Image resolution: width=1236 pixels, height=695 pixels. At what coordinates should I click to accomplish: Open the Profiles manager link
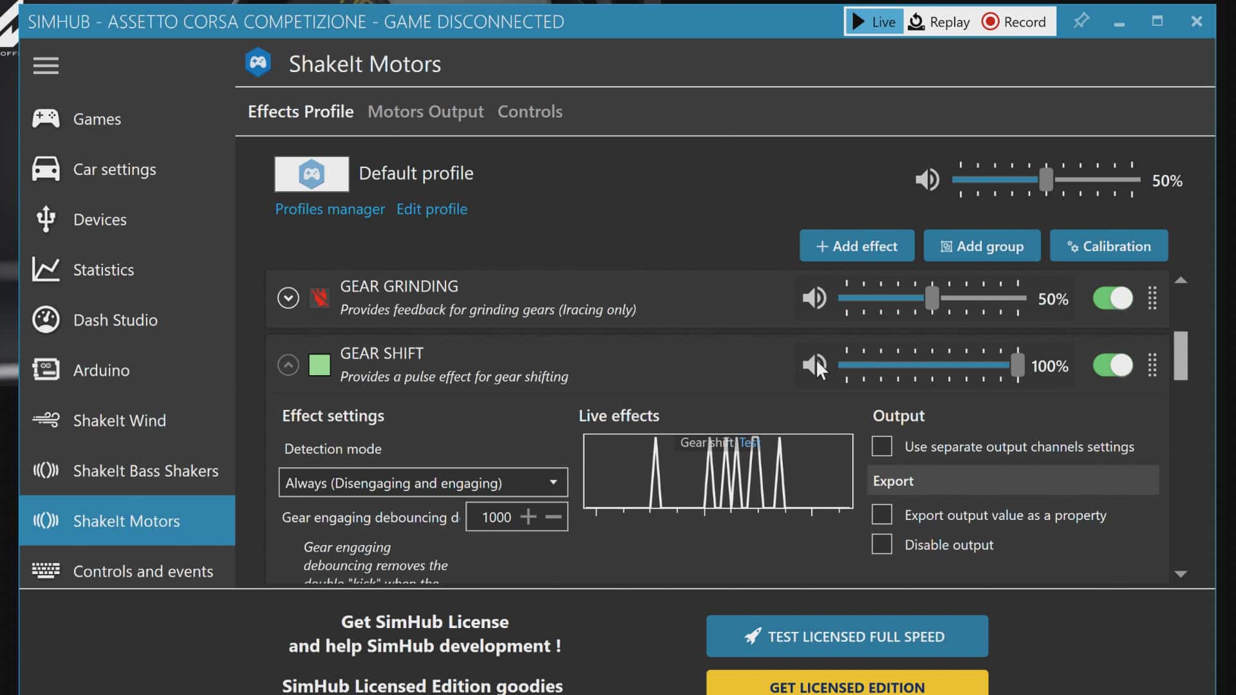click(x=330, y=209)
